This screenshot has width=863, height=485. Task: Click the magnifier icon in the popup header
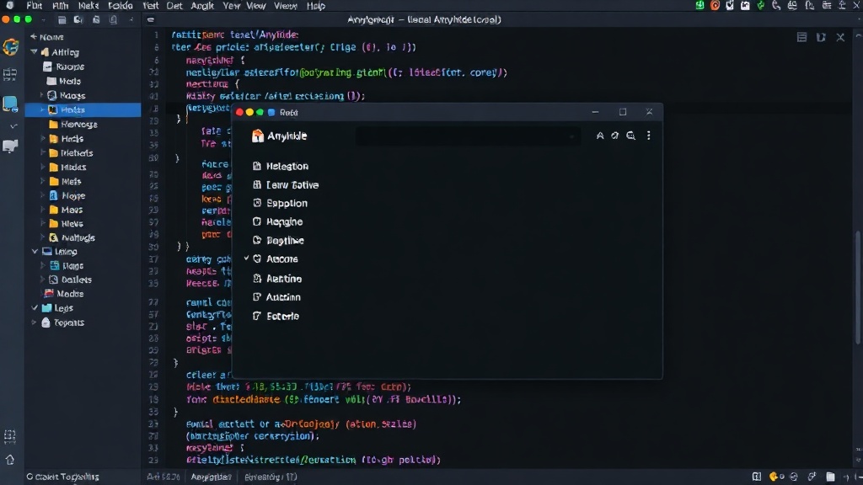point(630,136)
